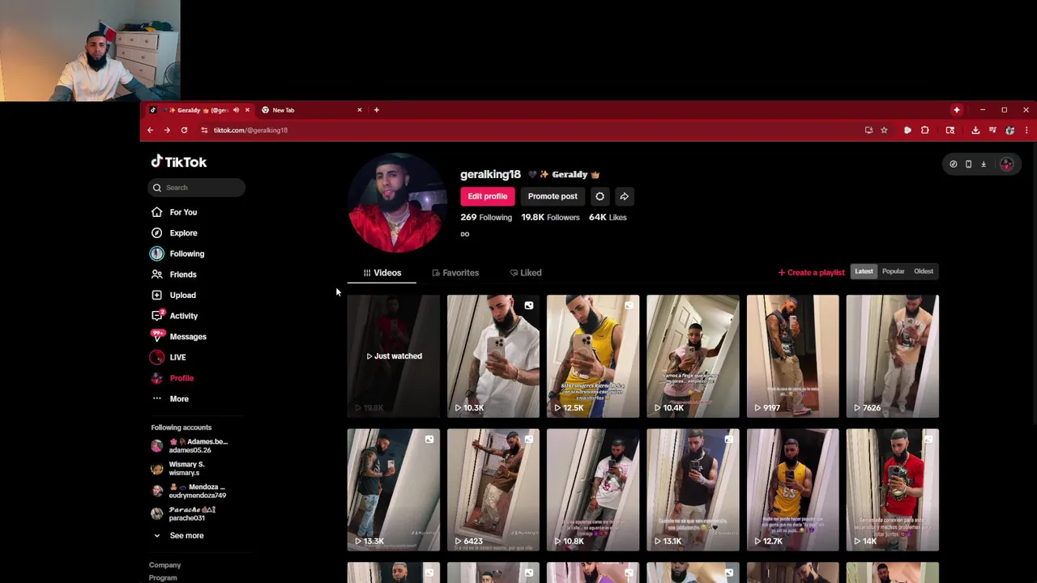Open the video with 10.3K views
Image resolution: width=1037 pixels, height=583 pixels.
coord(493,356)
